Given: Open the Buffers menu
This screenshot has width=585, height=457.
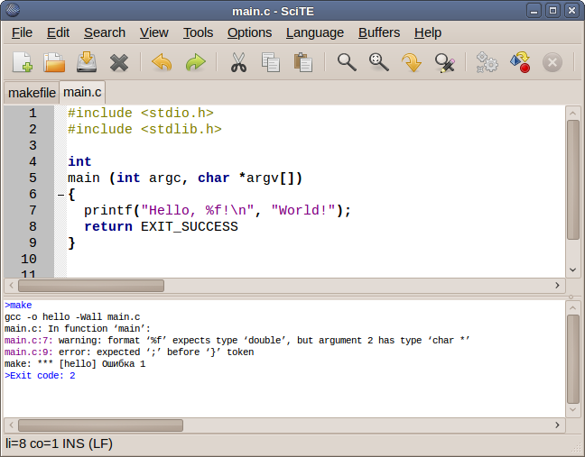Looking at the screenshot, I should click(x=378, y=32).
